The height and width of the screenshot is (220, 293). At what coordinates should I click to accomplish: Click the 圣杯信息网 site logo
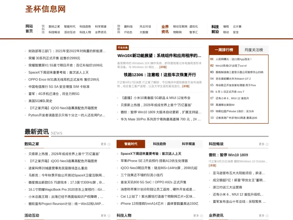click(46, 9)
